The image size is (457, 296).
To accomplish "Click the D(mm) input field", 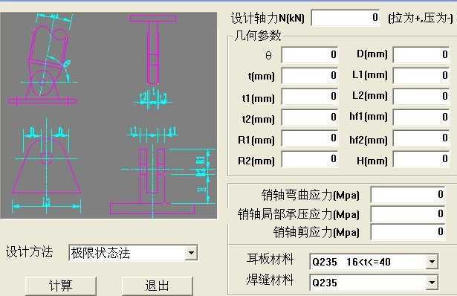I will (421, 54).
